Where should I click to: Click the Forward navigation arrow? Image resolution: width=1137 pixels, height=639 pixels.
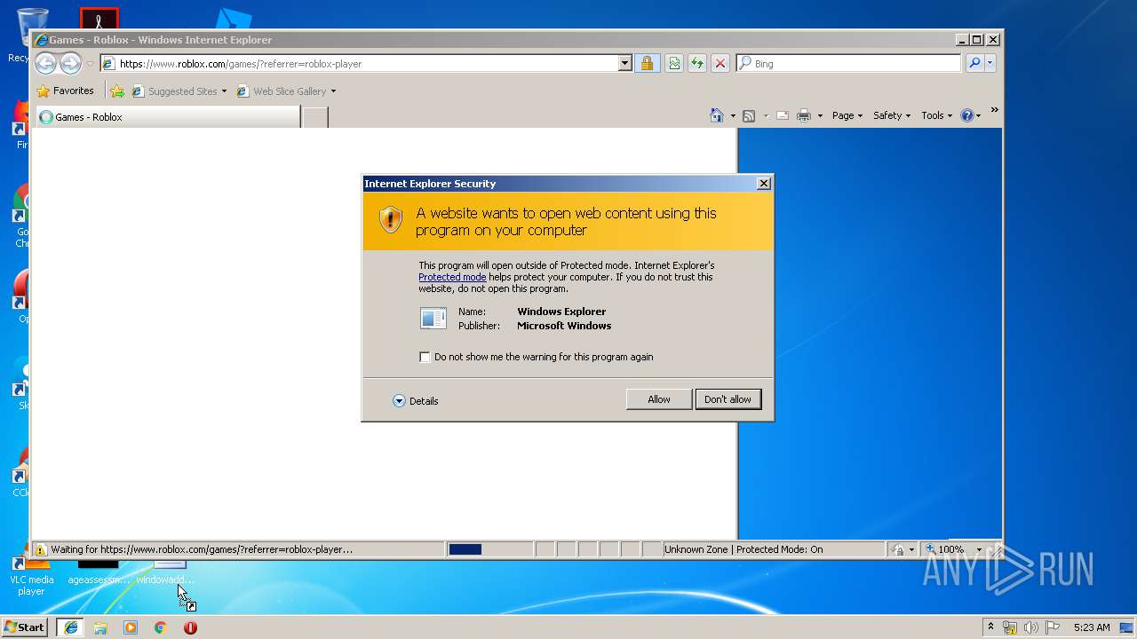click(70, 63)
